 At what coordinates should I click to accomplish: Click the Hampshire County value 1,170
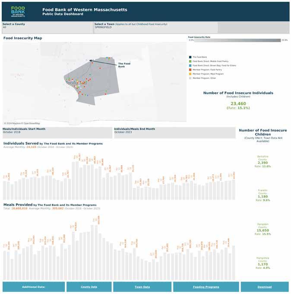coord(263,264)
